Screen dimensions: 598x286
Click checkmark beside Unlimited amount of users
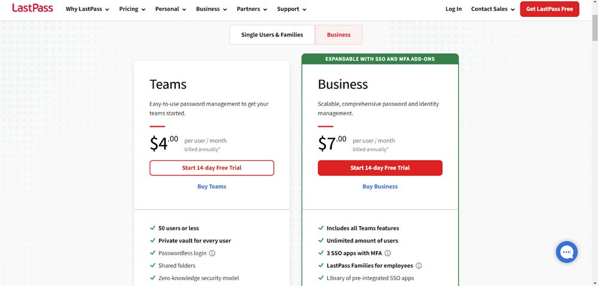[x=321, y=241]
